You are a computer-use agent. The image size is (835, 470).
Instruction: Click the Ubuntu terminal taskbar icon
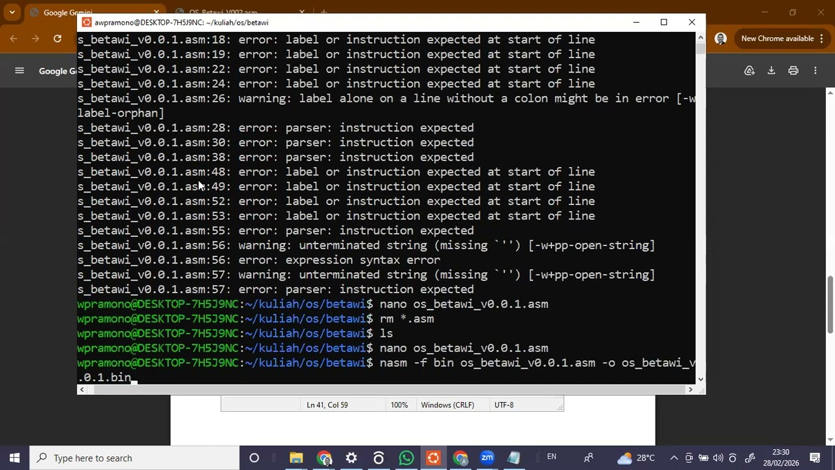pyautogui.click(x=433, y=458)
